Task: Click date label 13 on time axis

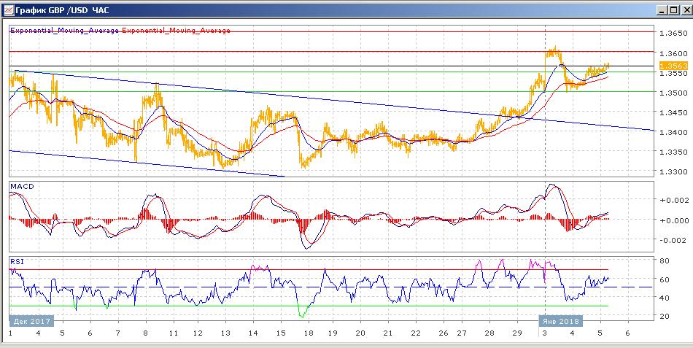Action: pos(225,333)
